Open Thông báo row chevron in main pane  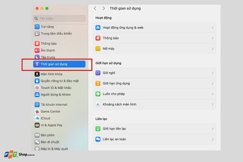point(212,38)
